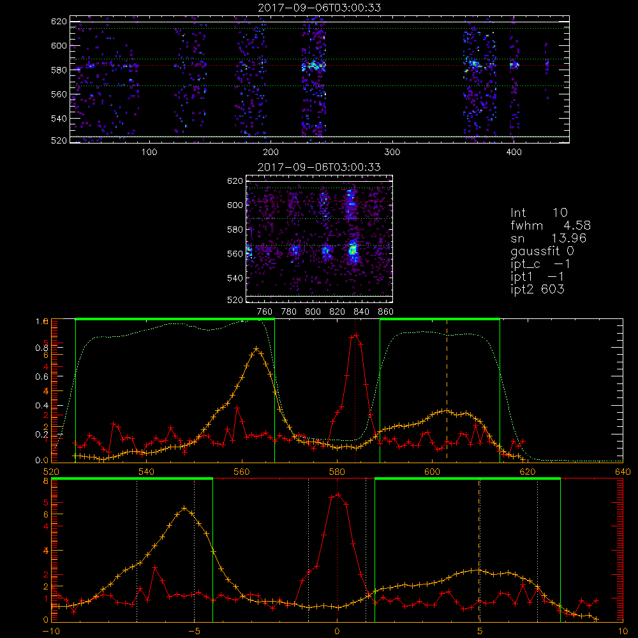Click the orange curve peak near 563 in third plot
Screen dimensions: 638x638
pos(256,348)
